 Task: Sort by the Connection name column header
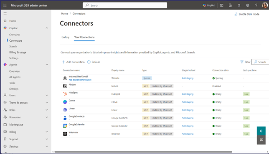point(71,70)
